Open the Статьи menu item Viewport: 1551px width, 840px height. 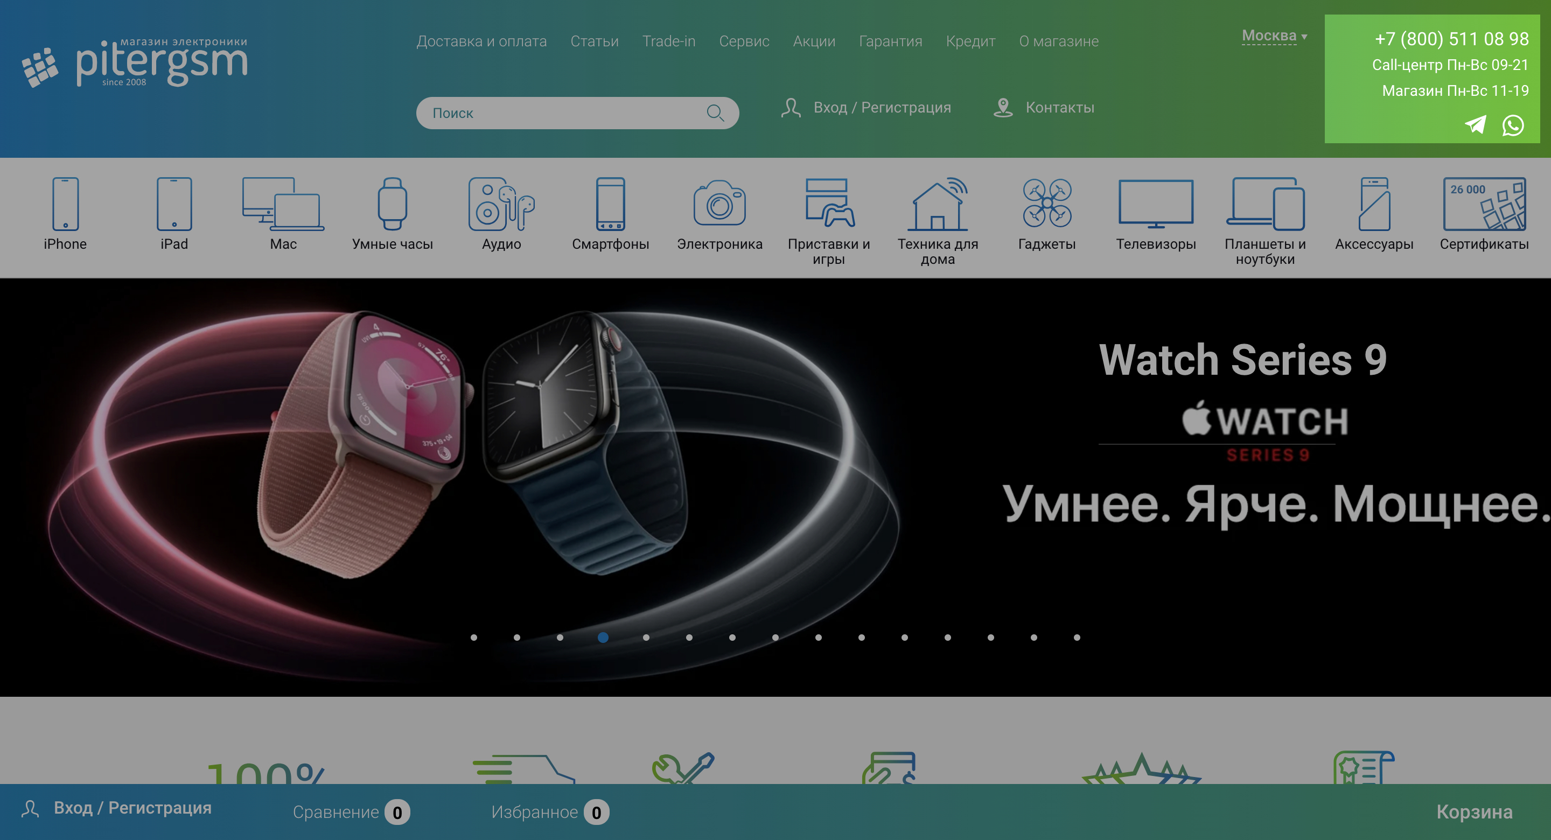point(594,41)
